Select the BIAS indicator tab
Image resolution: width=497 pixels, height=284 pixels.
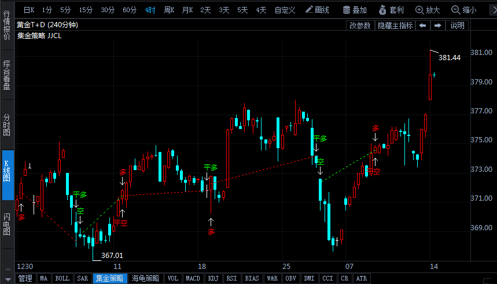(x=252, y=278)
